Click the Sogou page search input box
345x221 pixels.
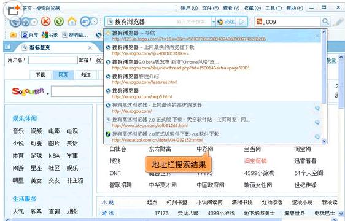pos(77,91)
